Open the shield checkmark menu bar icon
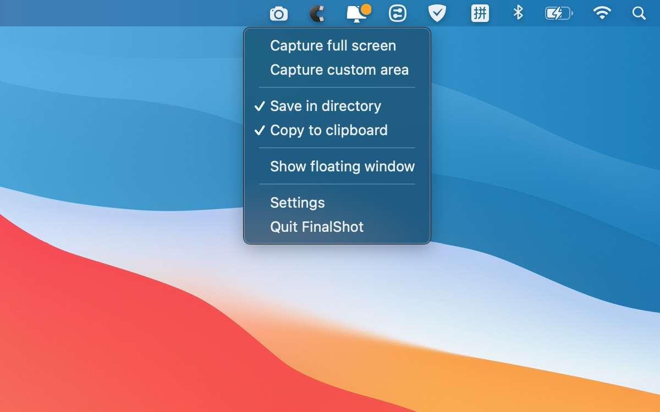 [437, 14]
